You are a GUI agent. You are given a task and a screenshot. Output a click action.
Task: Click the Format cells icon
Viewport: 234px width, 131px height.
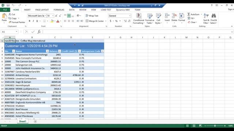point(181,16)
